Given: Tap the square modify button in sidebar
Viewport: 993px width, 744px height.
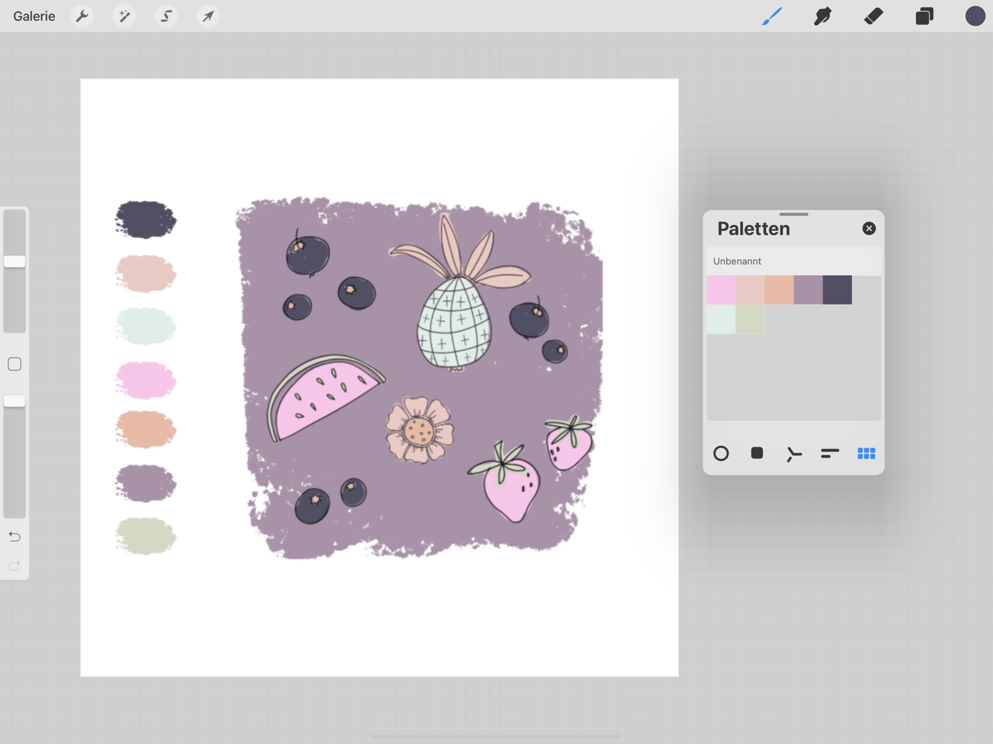Looking at the screenshot, I should (x=14, y=364).
